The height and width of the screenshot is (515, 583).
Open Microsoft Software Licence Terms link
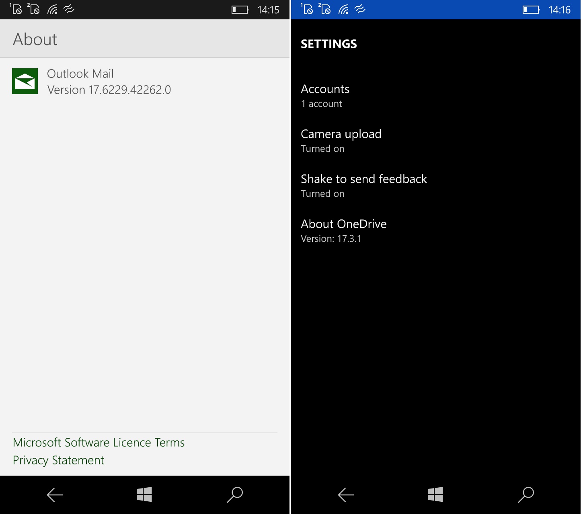pos(99,442)
